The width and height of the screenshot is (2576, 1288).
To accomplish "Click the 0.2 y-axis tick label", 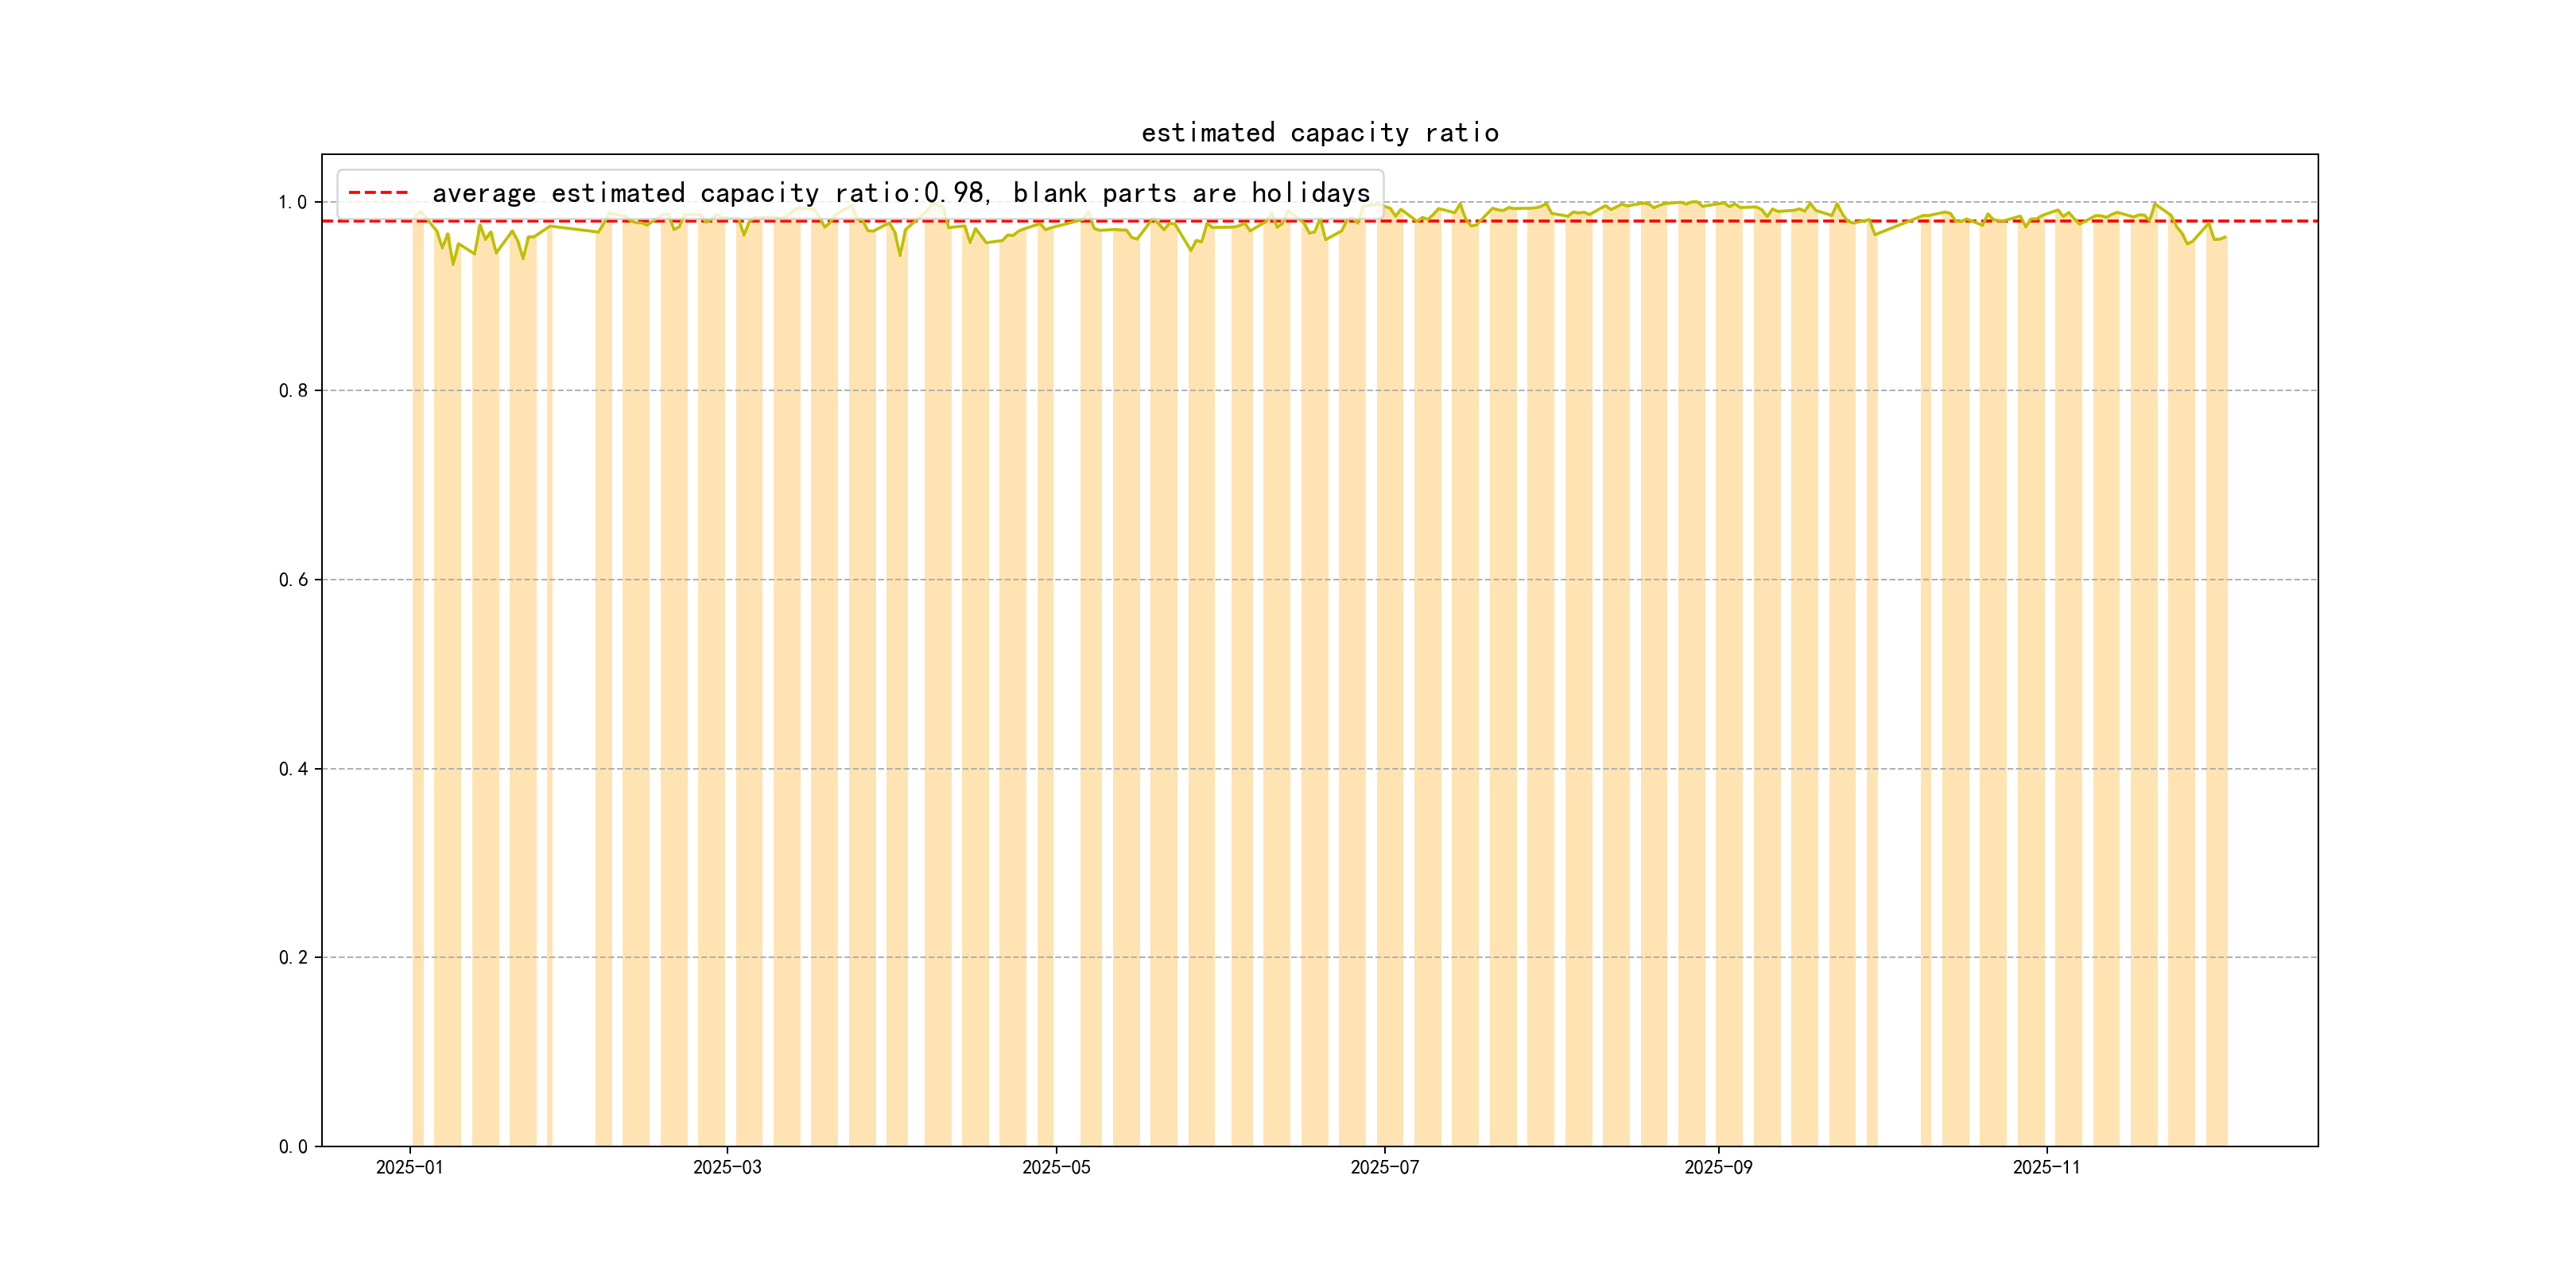I will tap(293, 957).
